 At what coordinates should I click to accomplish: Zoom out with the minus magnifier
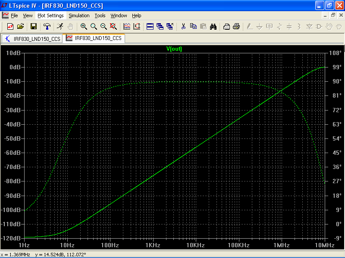[103, 27]
